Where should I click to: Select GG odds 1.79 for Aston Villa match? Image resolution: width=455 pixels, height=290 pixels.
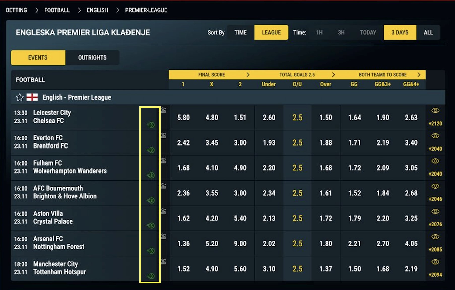tap(354, 218)
